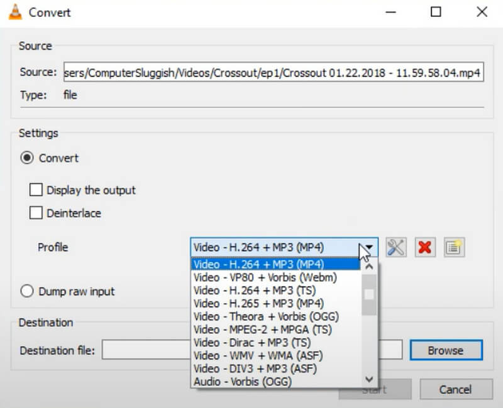
Task: Collapse the Profile dropdown combo box
Action: [x=370, y=247]
